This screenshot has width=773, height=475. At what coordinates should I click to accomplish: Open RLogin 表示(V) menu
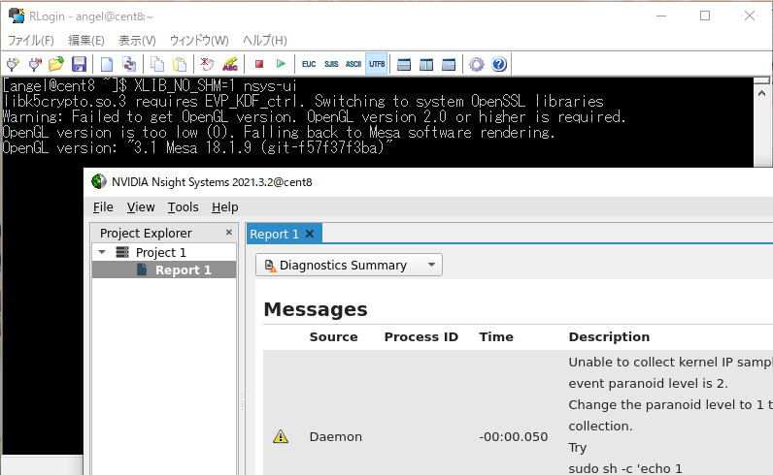click(x=137, y=41)
